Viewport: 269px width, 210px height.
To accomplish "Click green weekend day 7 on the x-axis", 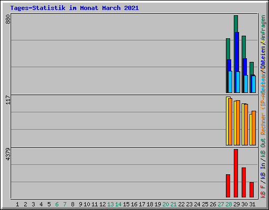I will 65,204.
